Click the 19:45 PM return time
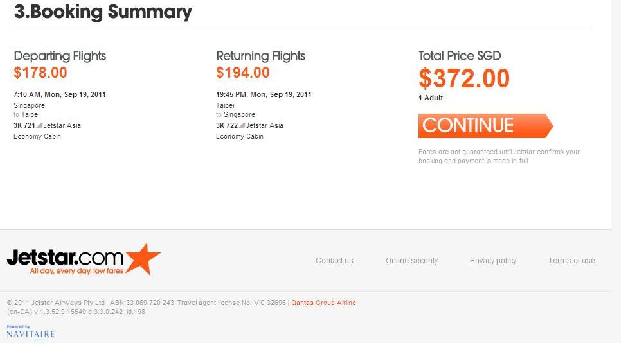Viewport: 621px width, 343px height. point(231,94)
